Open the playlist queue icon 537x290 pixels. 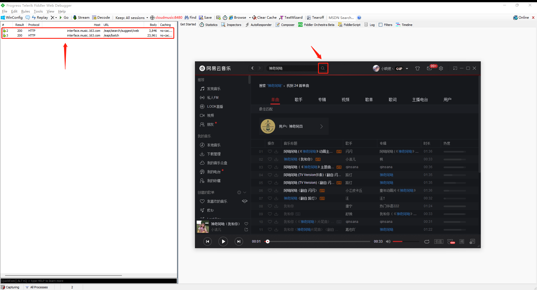click(x=472, y=241)
